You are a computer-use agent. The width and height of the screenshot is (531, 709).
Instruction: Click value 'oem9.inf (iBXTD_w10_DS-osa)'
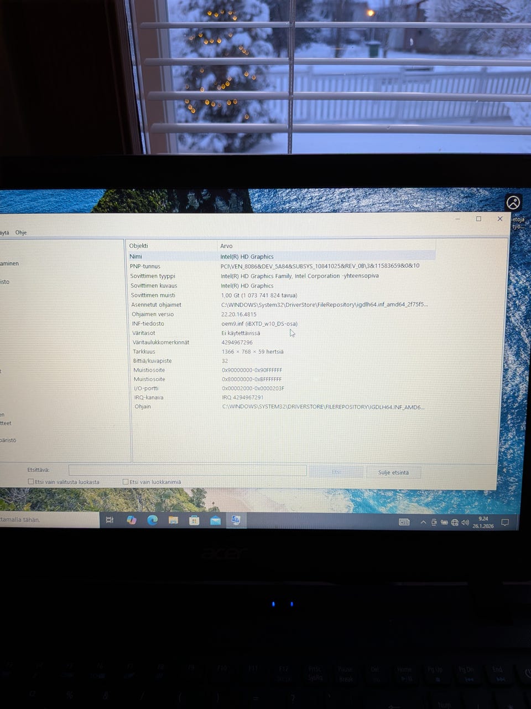point(259,323)
